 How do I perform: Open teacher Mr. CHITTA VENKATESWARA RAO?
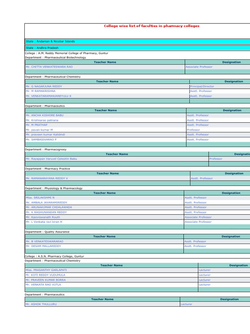tap(49, 67)
